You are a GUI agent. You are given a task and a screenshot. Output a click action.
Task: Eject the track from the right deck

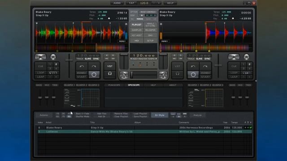coord(246,57)
